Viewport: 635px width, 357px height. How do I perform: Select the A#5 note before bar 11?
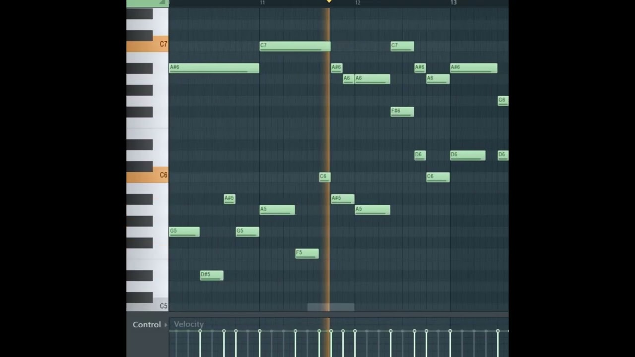point(230,199)
